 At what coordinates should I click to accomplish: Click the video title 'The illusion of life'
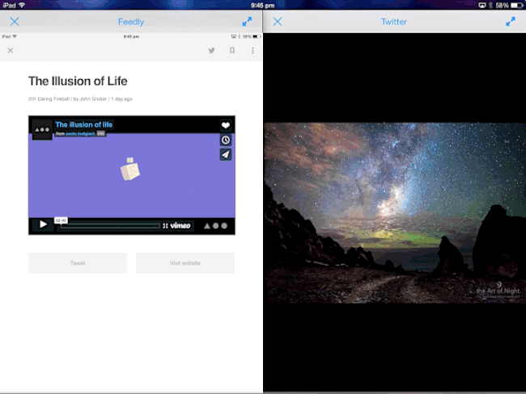click(84, 124)
